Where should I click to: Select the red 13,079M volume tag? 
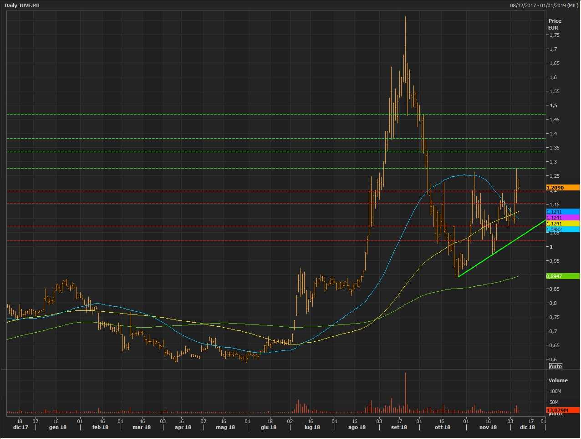563,410
